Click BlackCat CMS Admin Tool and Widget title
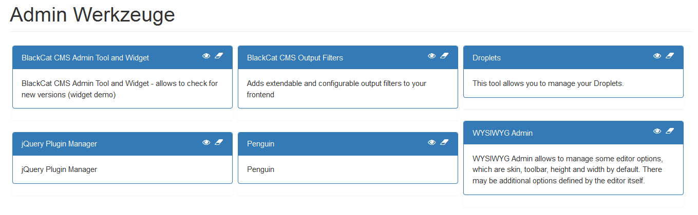The image size is (698, 215). click(x=85, y=58)
